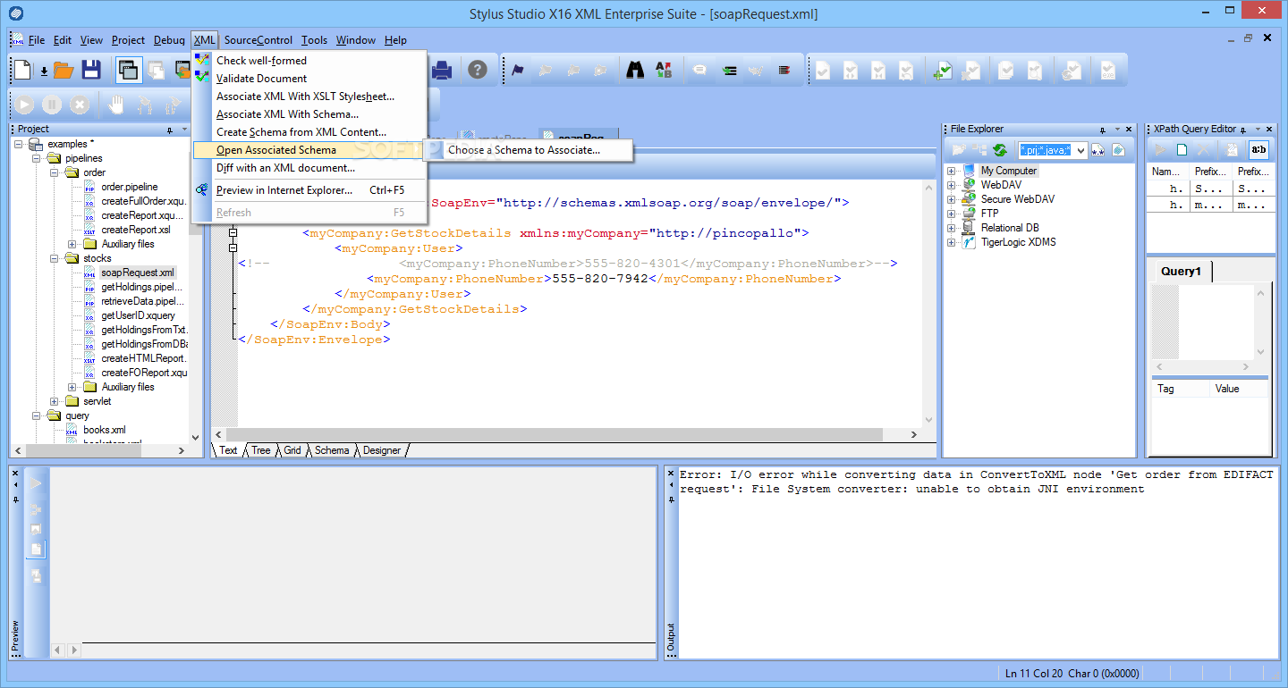Image resolution: width=1288 pixels, height=688 pixels.
Task: Expand the TigerLogic XDMS node
Action: [952, 242]
